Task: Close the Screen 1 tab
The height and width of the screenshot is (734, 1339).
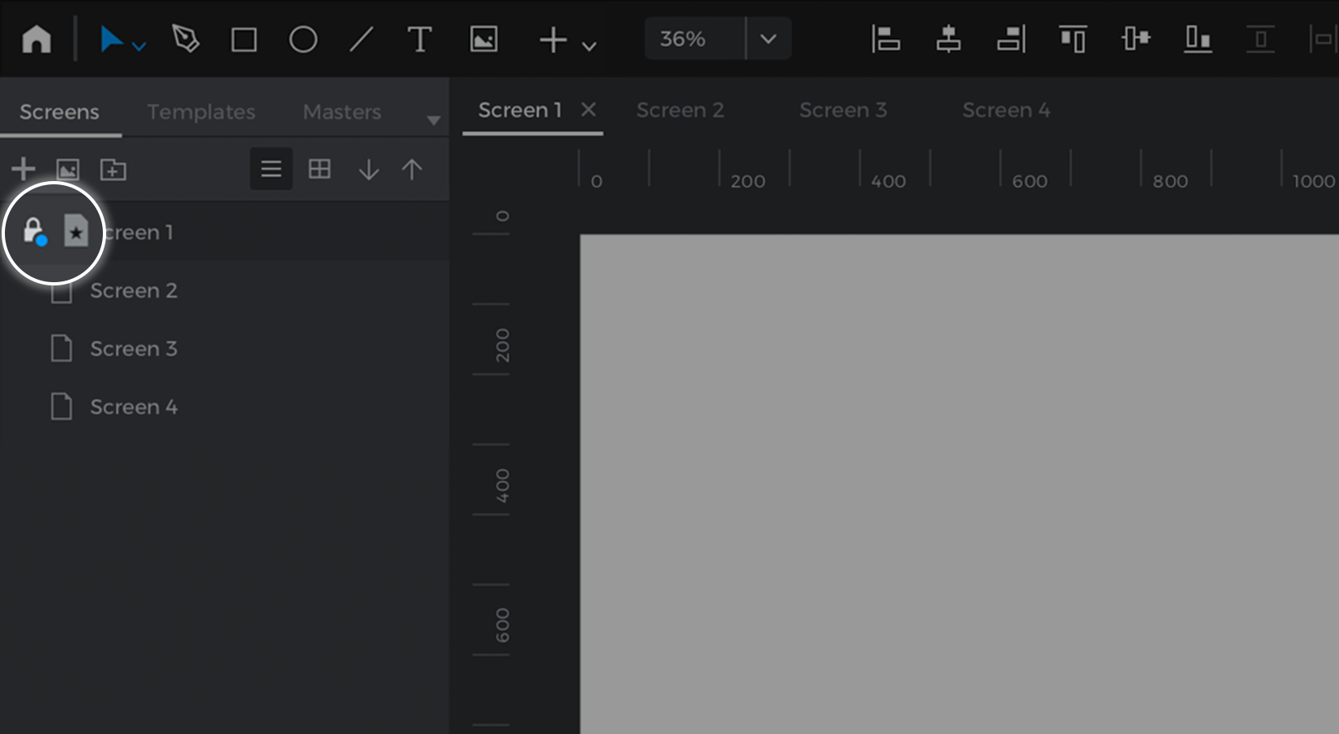Action: coord(588,109)
